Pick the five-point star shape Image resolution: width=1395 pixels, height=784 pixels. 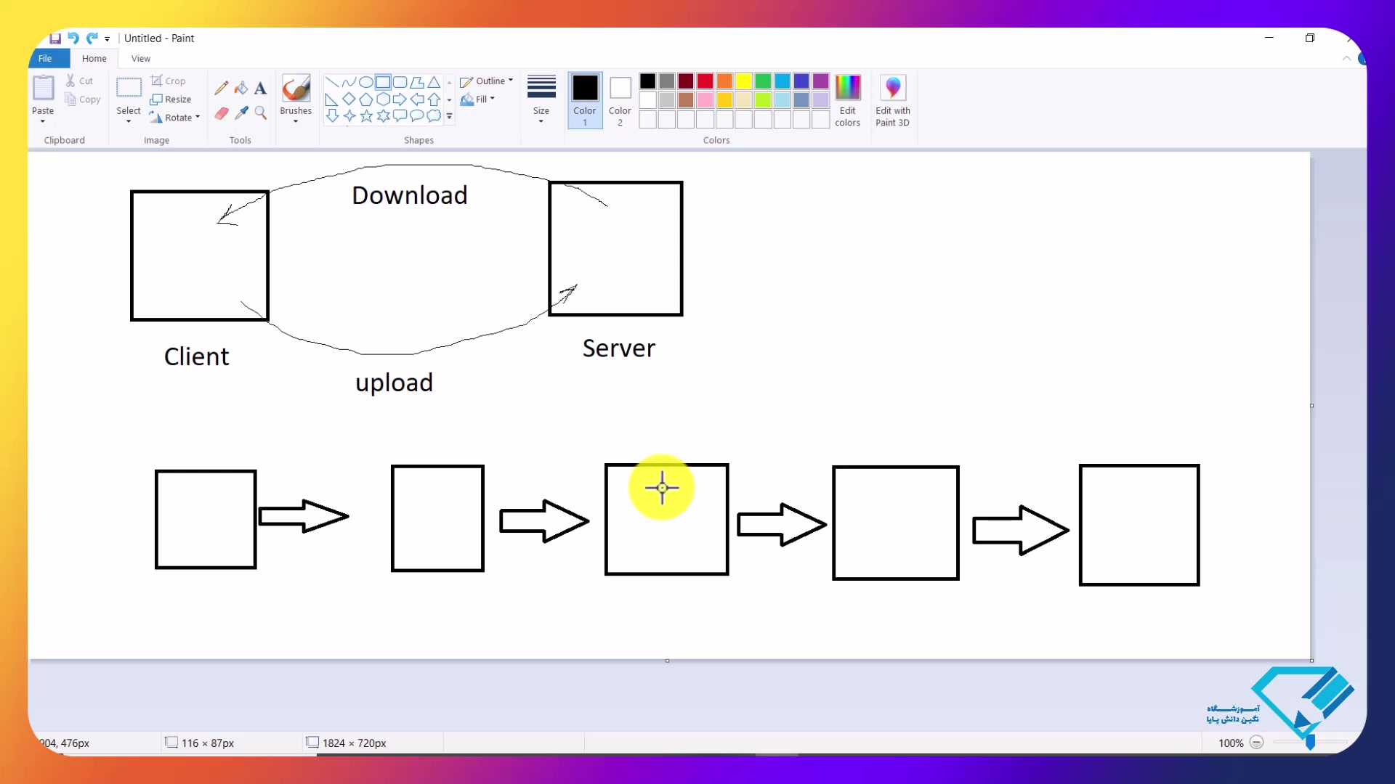pyautogui.click(x=366, y=115)
